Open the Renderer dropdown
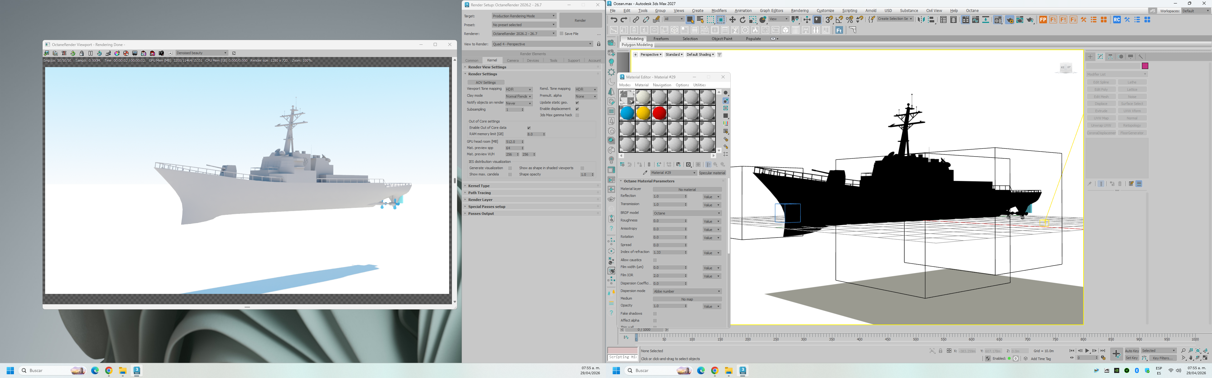Screen dimensions: 1212x378 (x=524, y=34)
